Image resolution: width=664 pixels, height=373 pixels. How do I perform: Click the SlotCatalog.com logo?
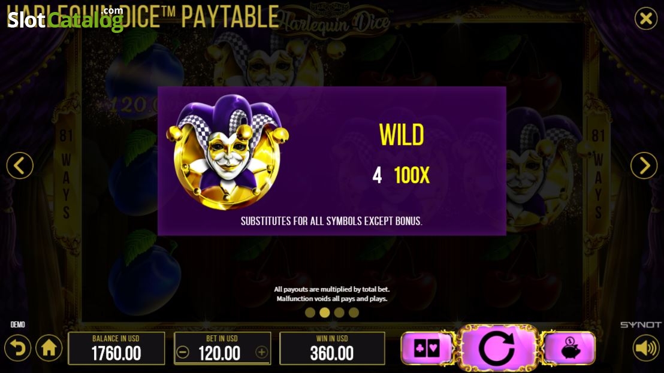66,19
